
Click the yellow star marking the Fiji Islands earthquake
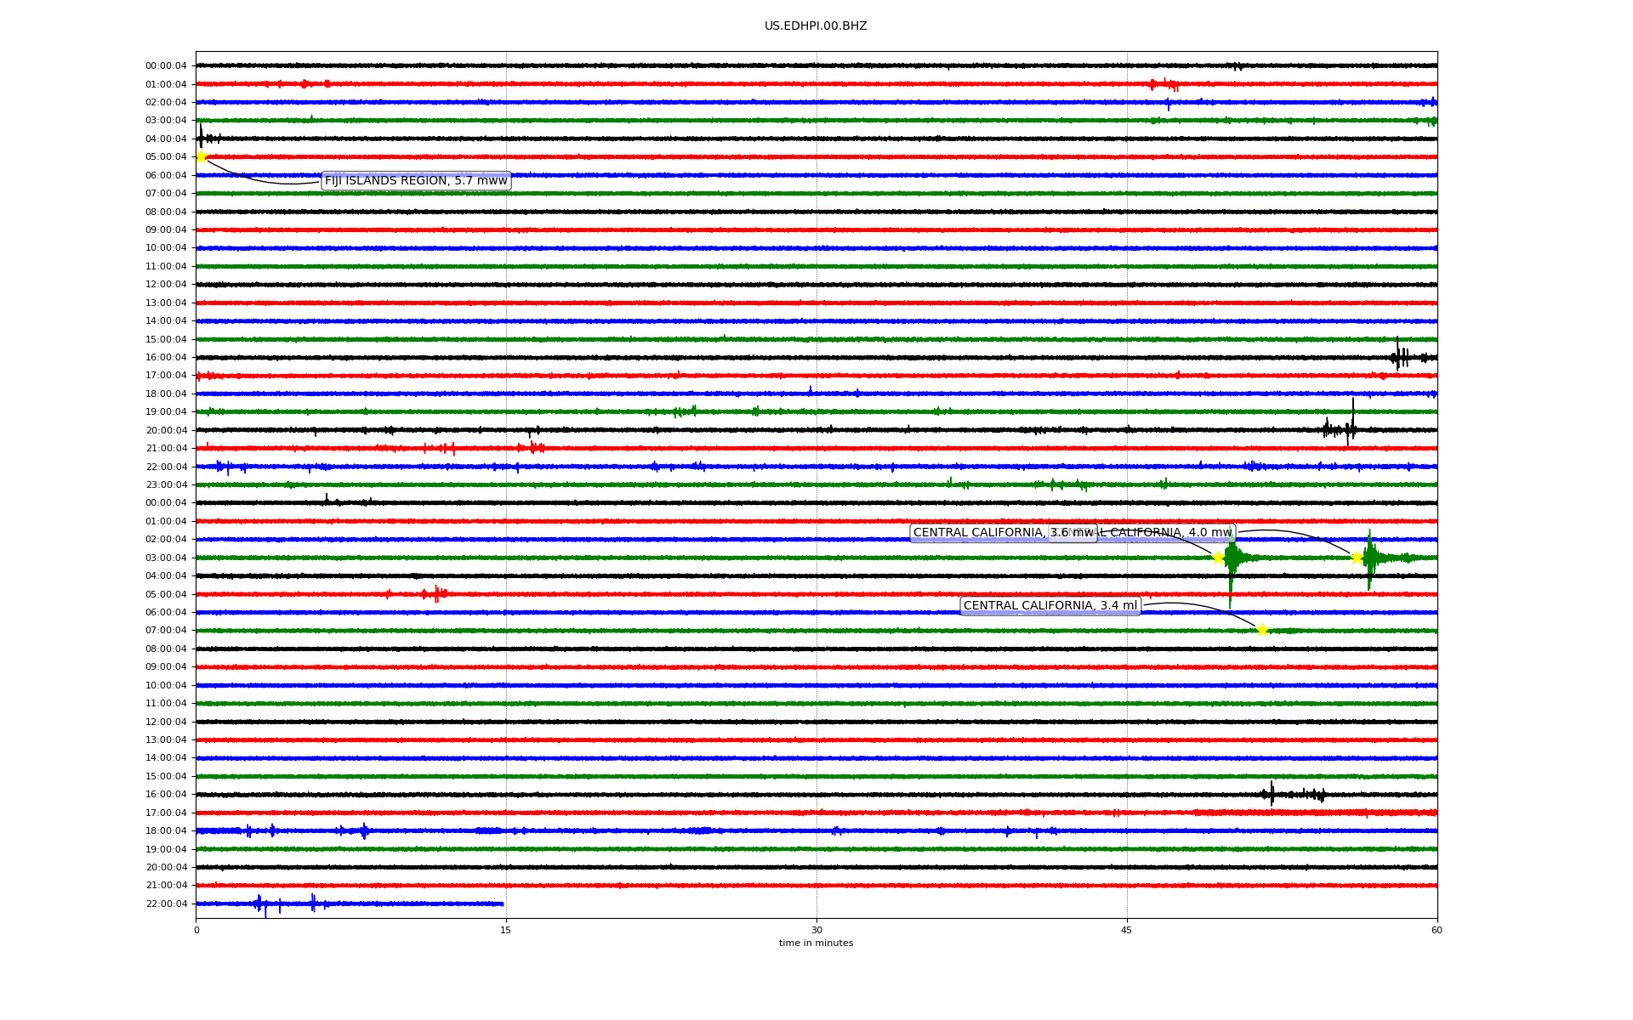(202, 156)
